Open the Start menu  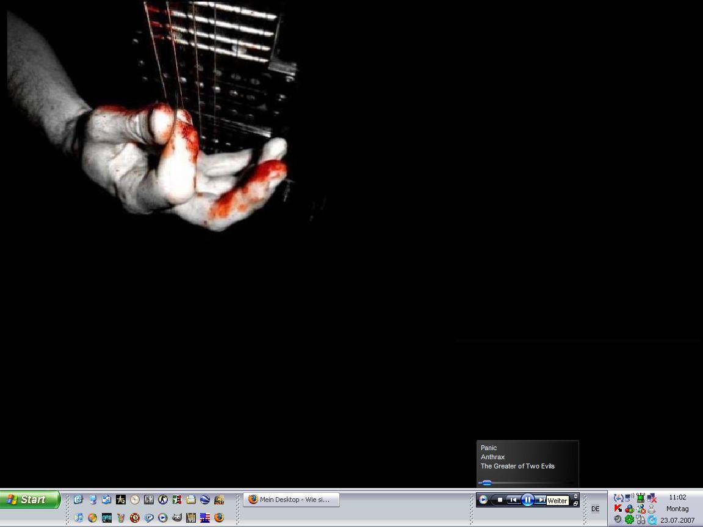30,500
